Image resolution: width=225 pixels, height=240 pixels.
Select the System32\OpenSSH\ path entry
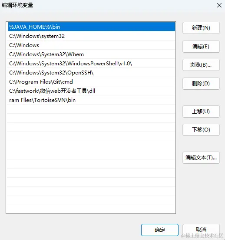point(92,73)
